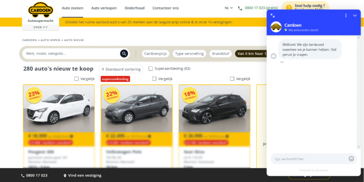Click the 18% voordeel badge
Image resolution: width=364 pixels, height=182 pixels.
click(x=190, y=95)
